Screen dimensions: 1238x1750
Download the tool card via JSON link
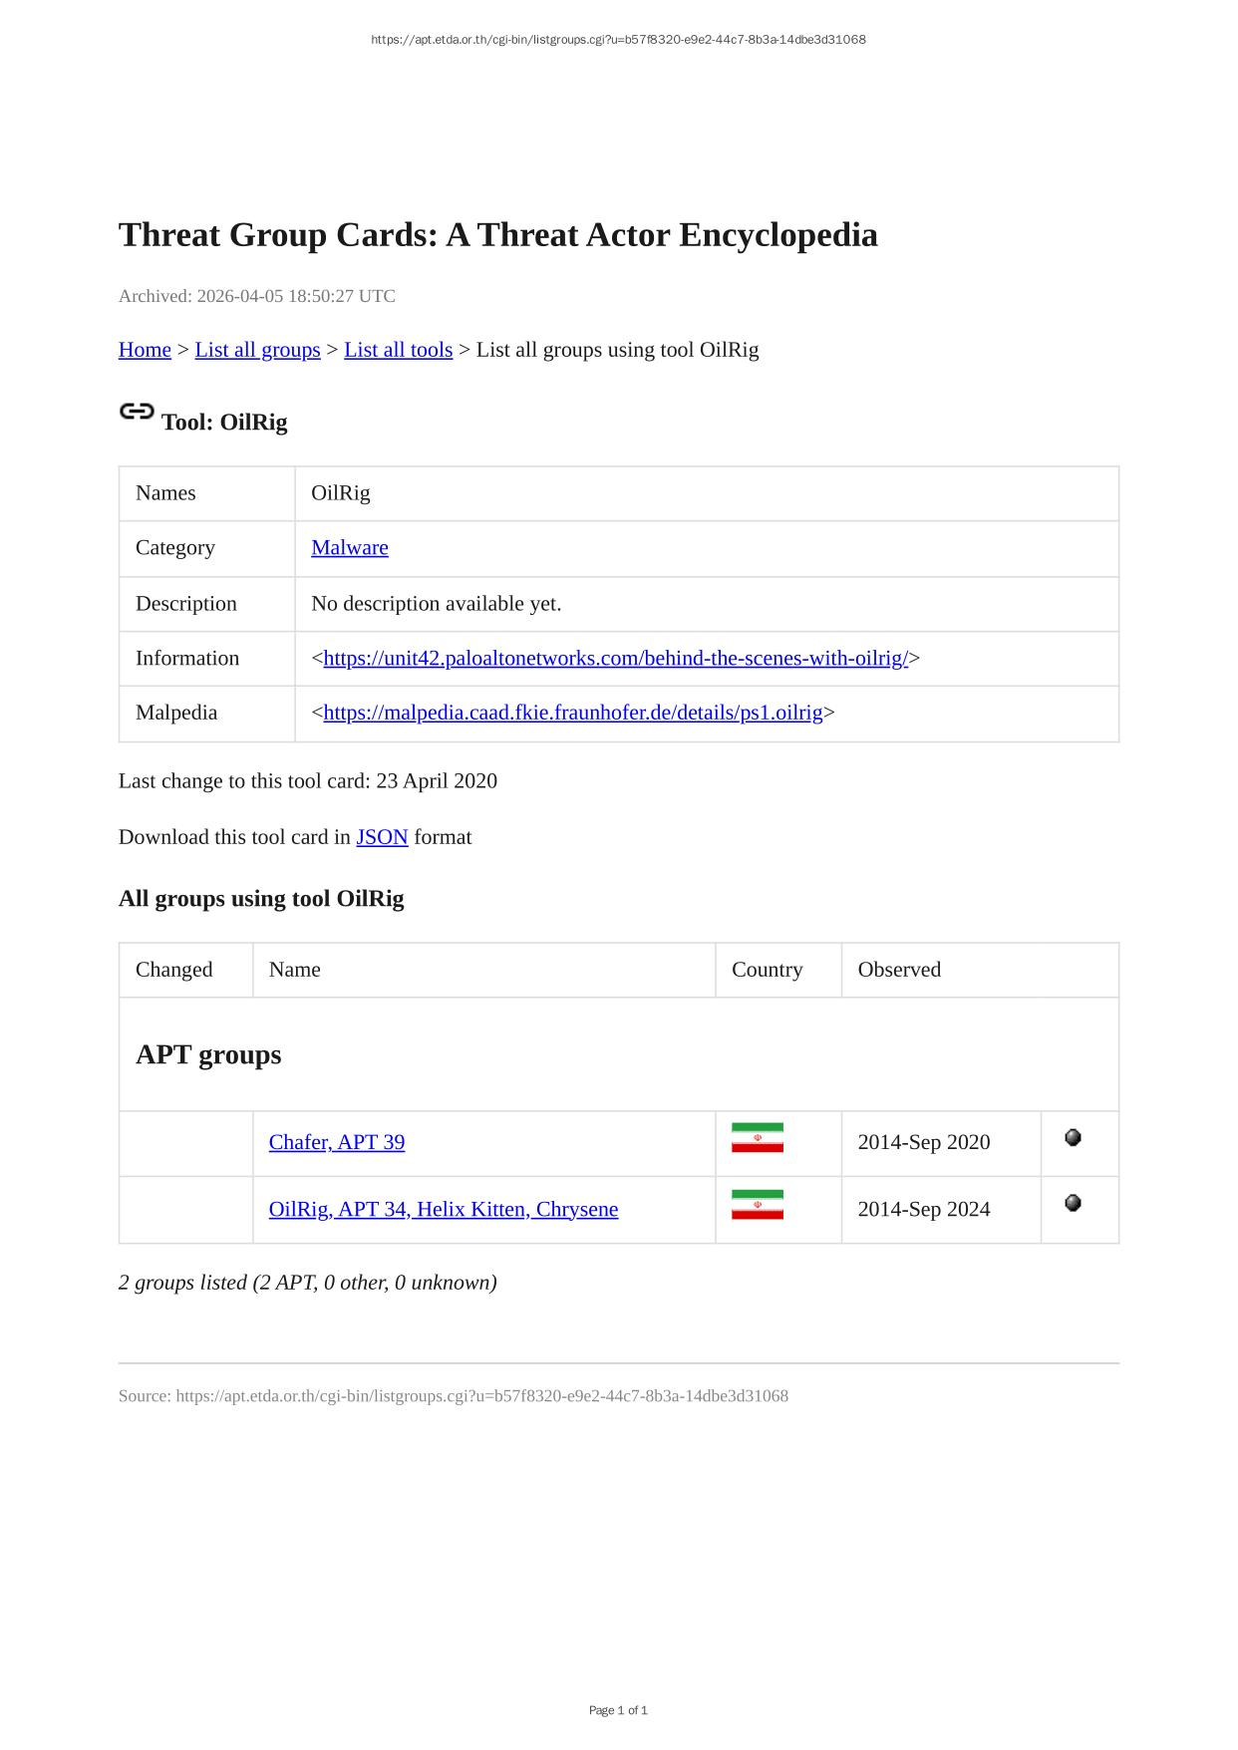(x=382, y=837)
